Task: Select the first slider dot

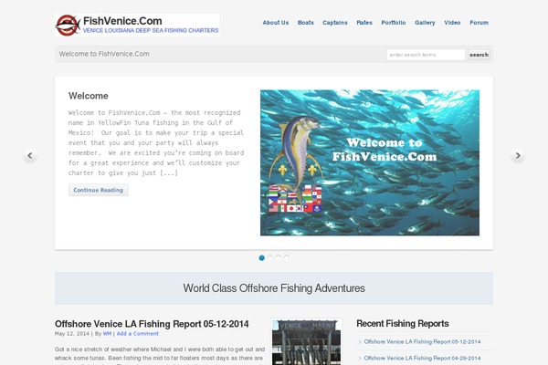Action: 262,257
